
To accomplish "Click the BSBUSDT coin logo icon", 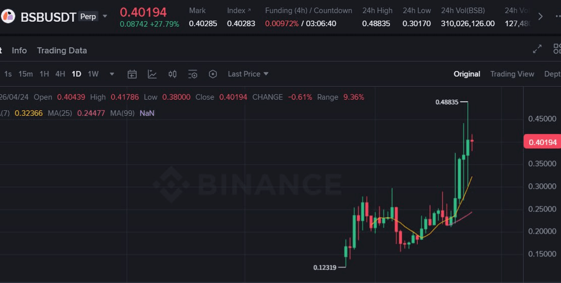I will 8,16.
